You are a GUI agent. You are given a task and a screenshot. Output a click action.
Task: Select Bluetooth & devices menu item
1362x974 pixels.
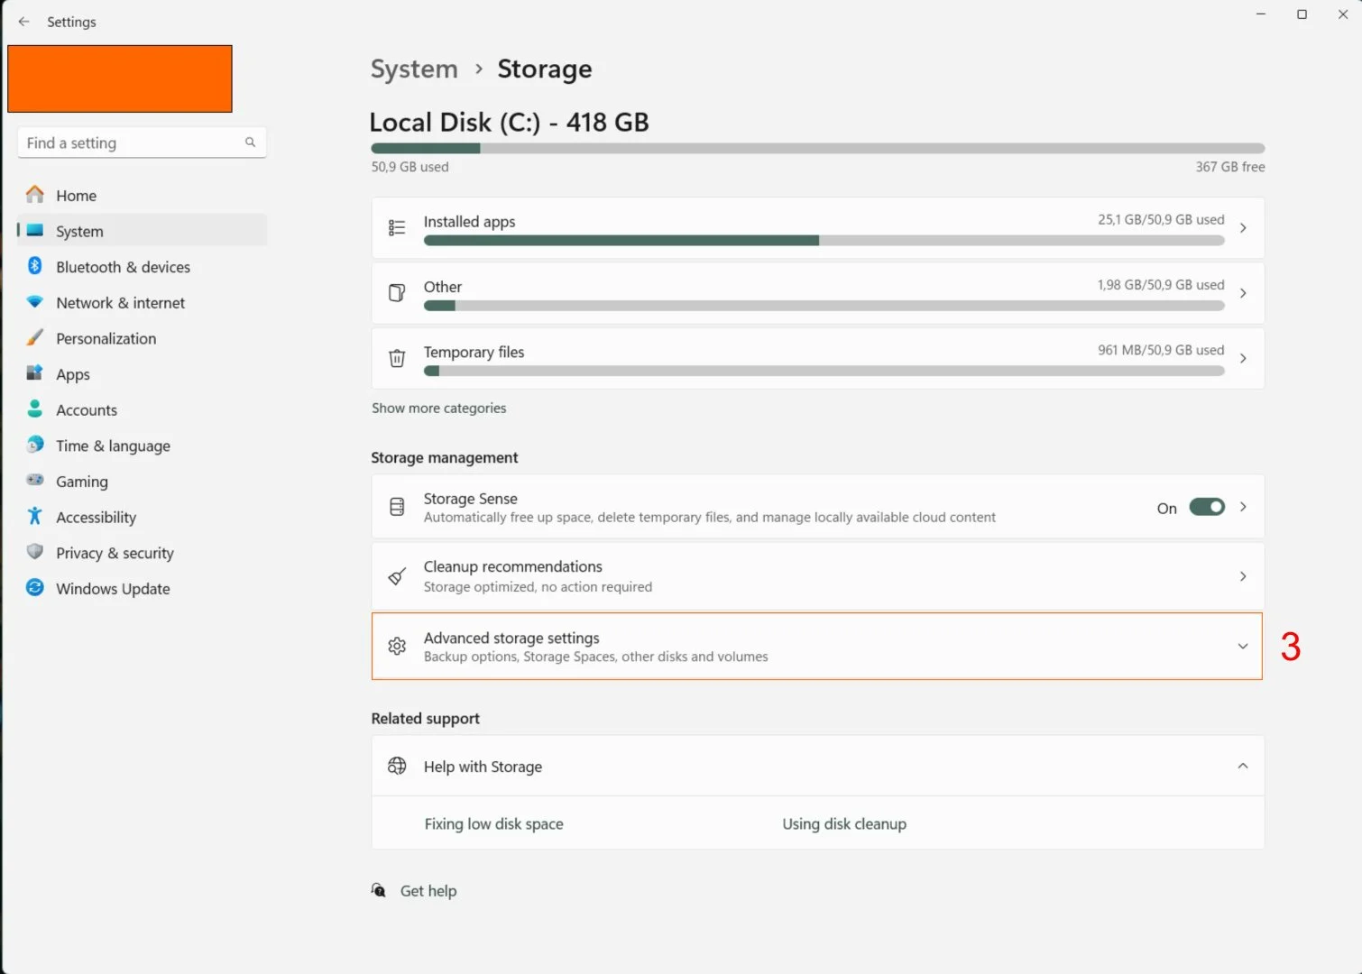click(143, 267)
